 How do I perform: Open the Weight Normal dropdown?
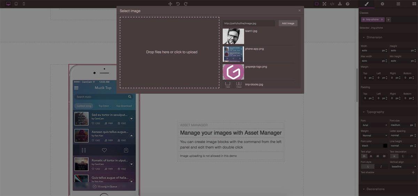point(374,135)
